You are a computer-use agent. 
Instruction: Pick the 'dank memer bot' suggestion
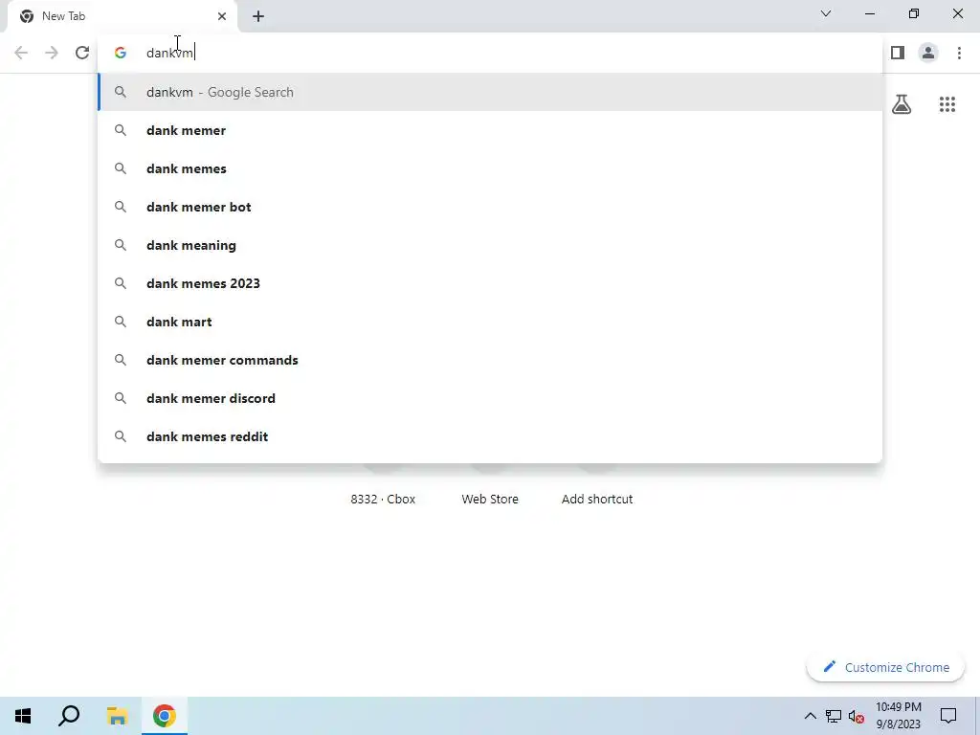click(x=490, y=207)
